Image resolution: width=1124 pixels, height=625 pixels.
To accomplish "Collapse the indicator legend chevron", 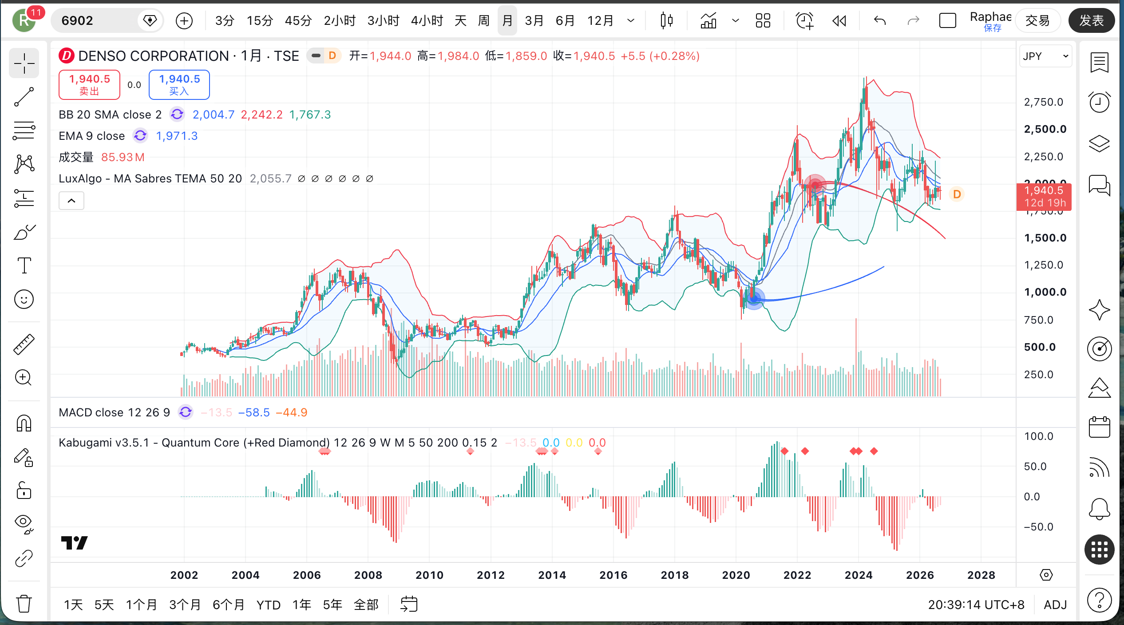I will click(71, 201).
